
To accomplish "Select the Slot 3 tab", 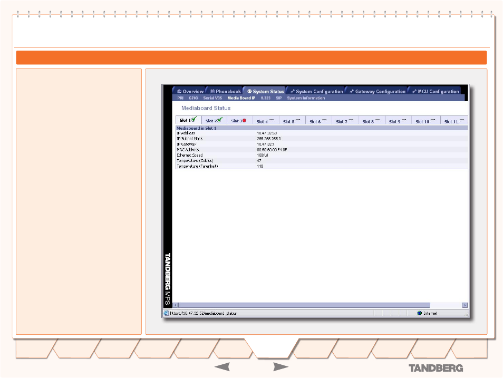I will [x=239, y=120].
